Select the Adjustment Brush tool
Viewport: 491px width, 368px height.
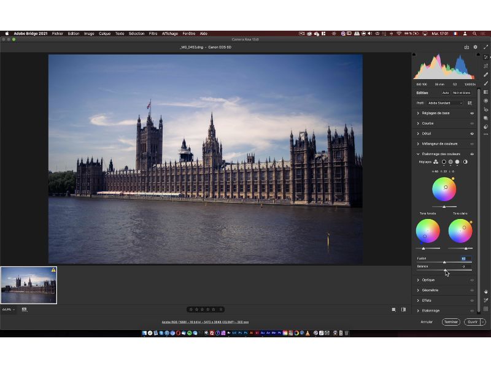click(485, 83)
